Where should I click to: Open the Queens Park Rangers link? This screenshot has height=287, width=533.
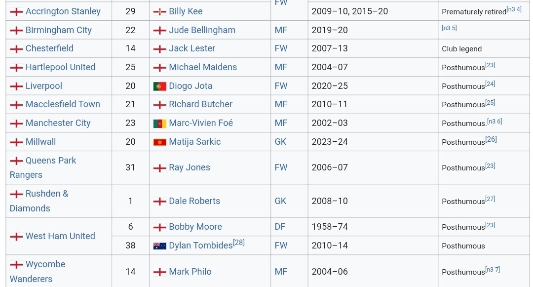click(x=51, y=161)
